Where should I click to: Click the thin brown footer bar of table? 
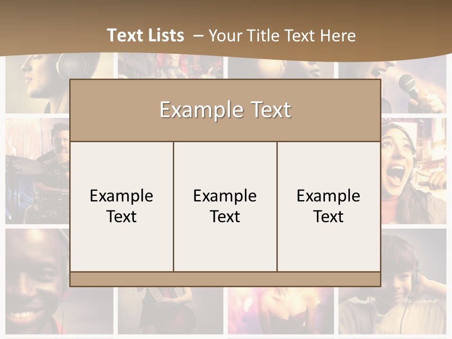tap(225, 279)
